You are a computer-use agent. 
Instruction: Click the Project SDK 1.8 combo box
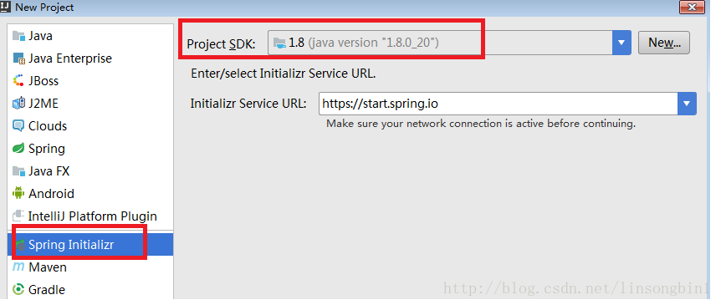click(x=450, y=43)
